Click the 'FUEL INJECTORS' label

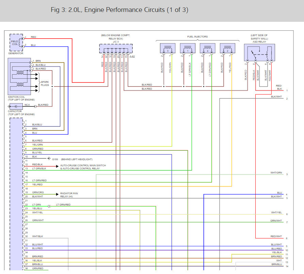pyautogui.click(x=197, y=37)
